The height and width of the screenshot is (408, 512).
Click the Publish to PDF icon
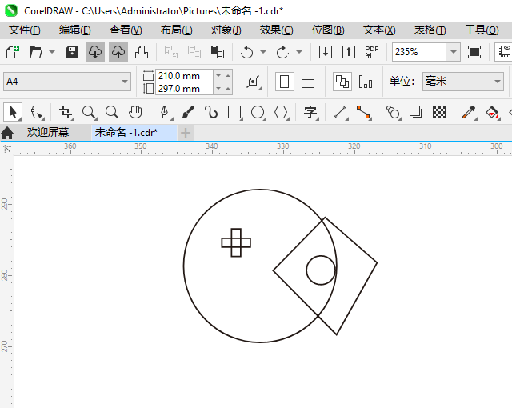(x=371, y=52)
